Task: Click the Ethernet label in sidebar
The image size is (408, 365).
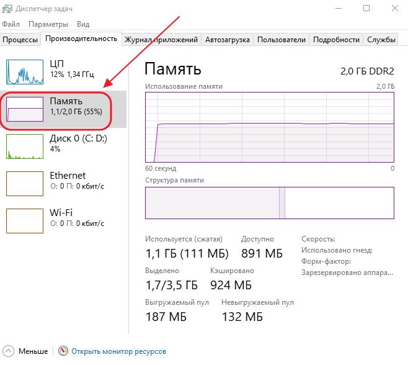Action: pyautogui.click(x=68, y=175)
